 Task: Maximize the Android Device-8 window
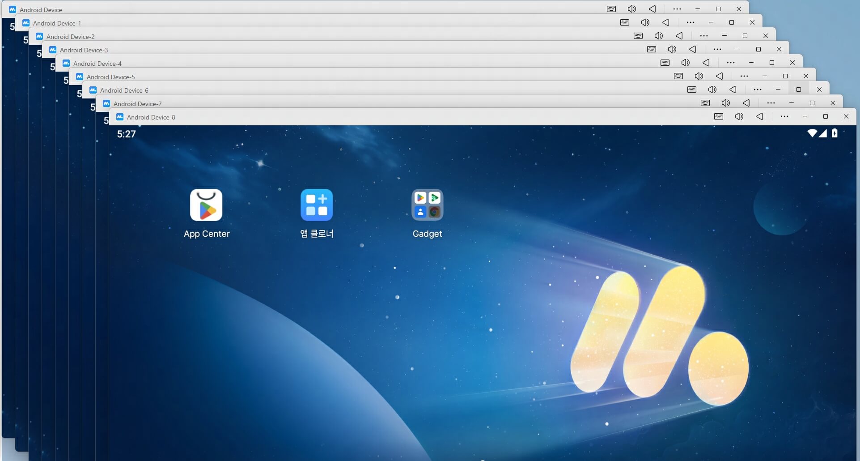coord(826,116)
